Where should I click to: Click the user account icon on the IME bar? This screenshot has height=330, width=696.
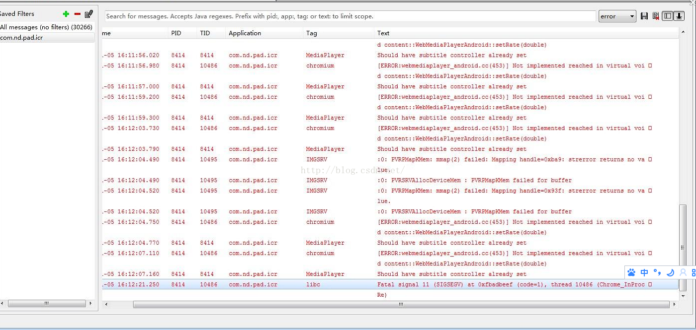pyautogui.click(x=683, y=272)
